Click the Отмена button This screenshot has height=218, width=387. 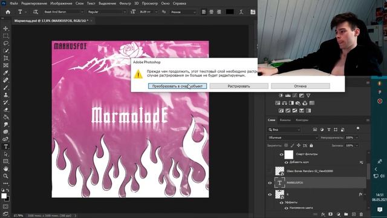pyautogui.click(x=300, y=86)
